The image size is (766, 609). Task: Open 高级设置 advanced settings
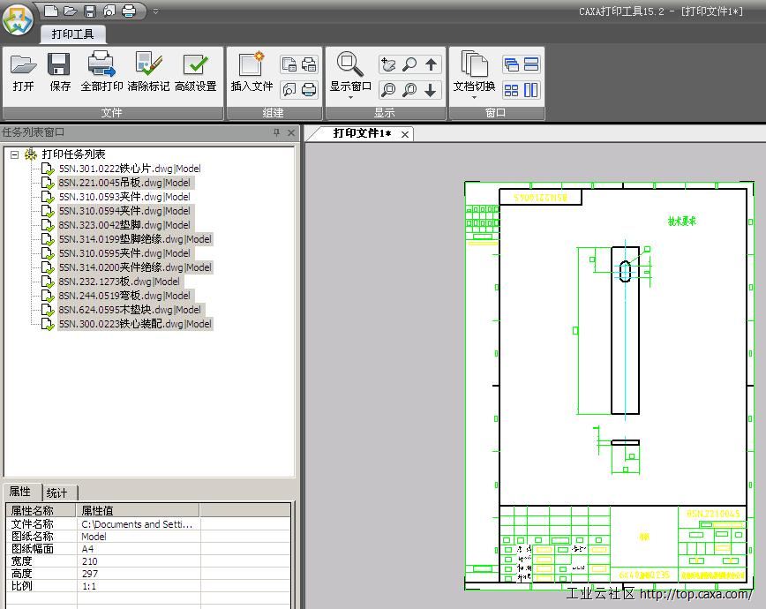click(195, 72)
